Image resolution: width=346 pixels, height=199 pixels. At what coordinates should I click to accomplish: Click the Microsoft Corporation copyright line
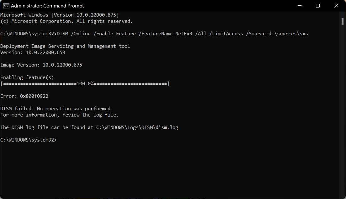pos(67,21)
